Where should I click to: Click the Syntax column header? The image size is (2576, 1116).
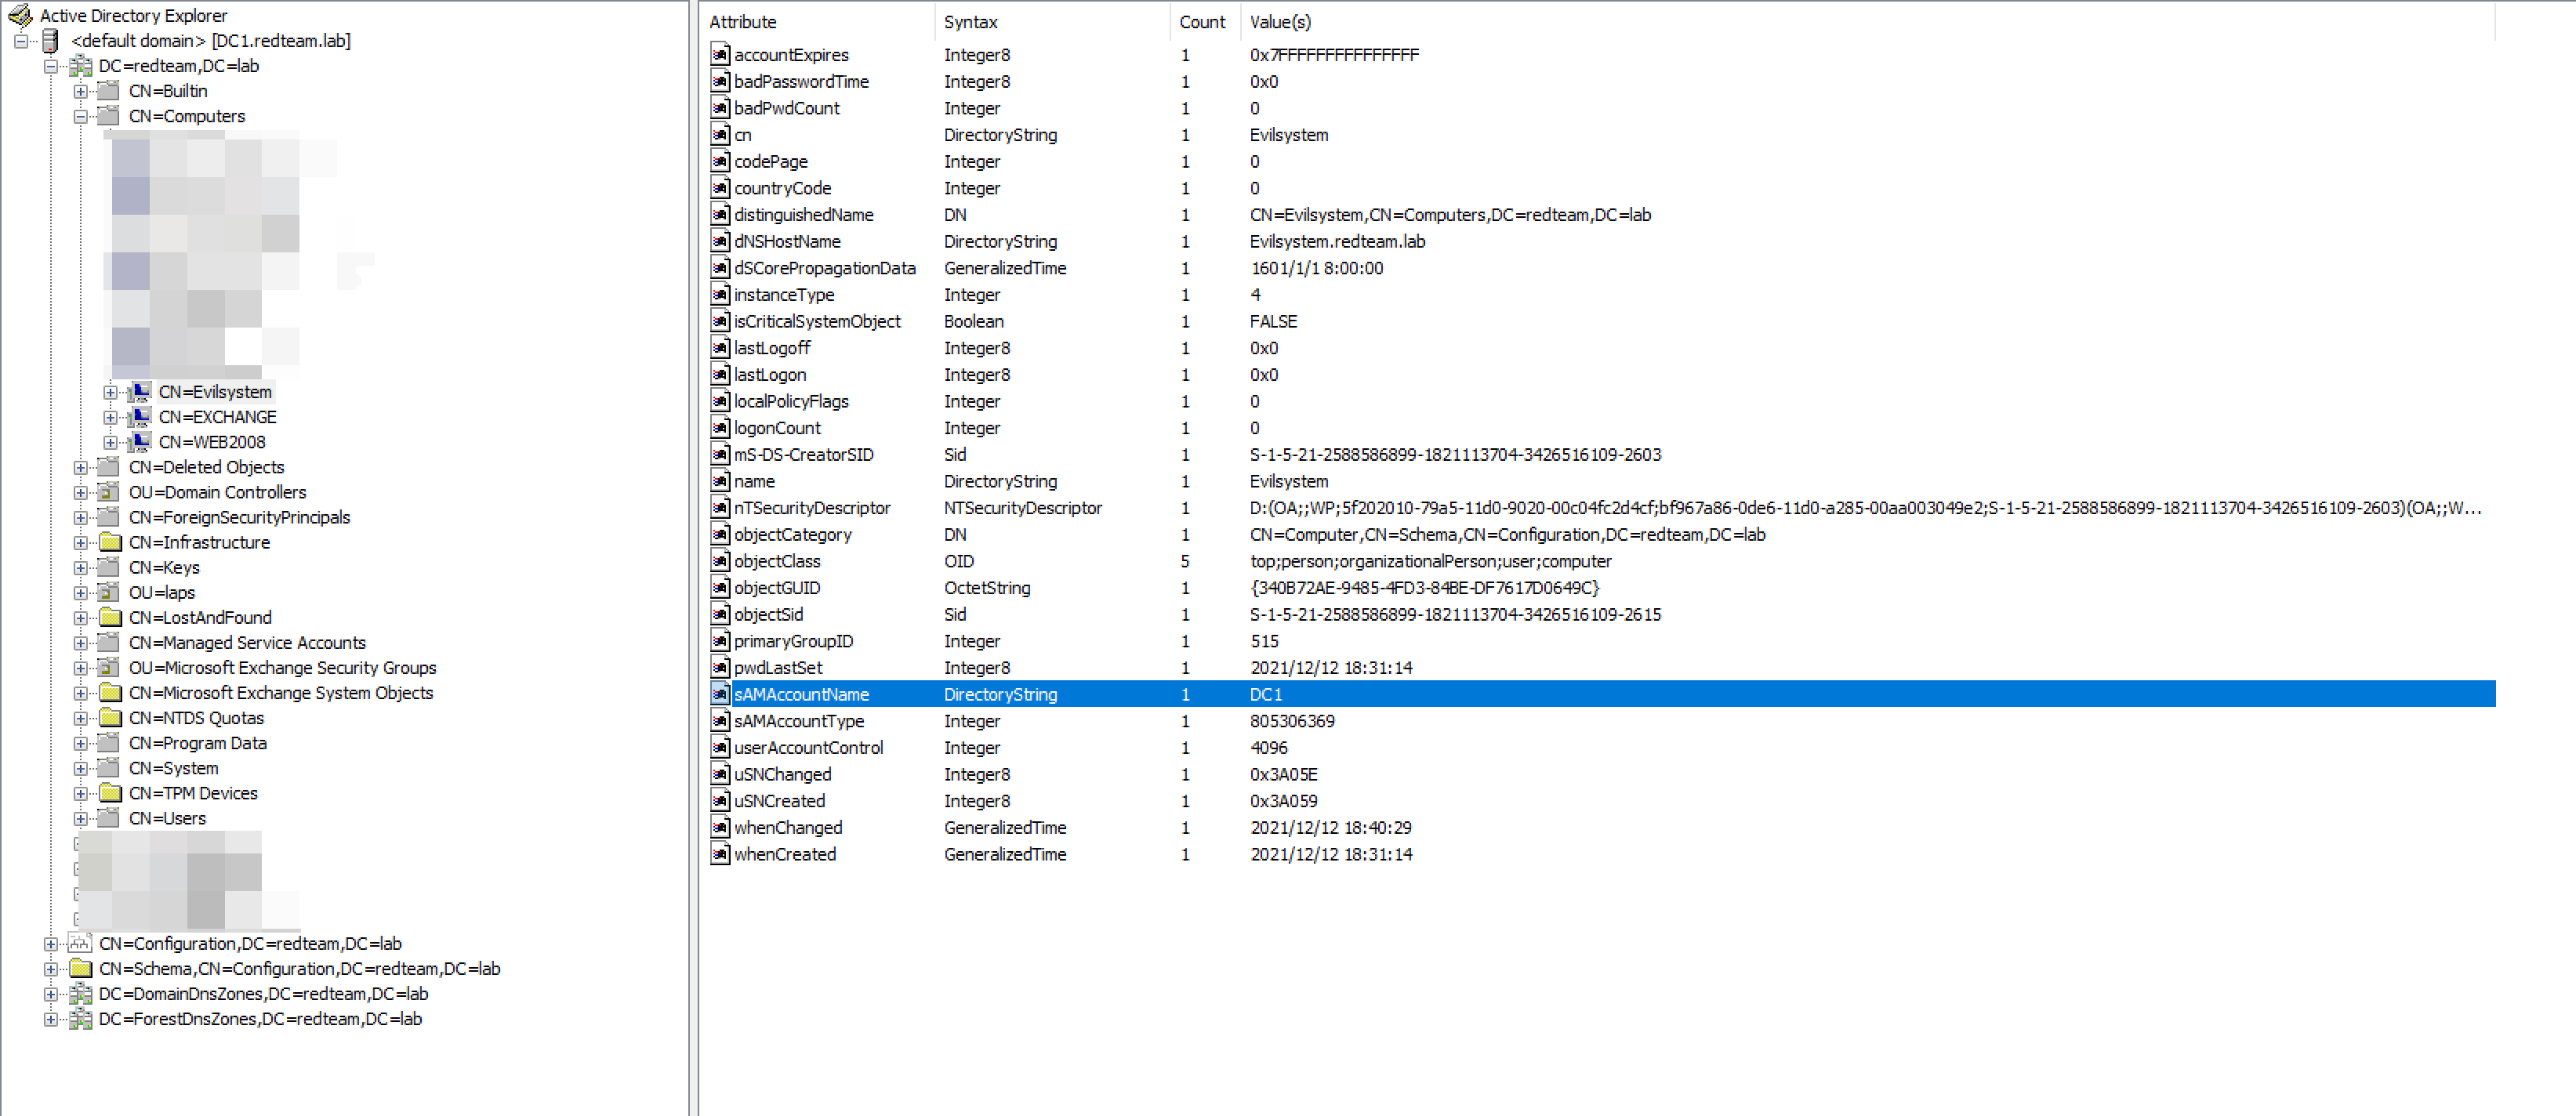970,22
